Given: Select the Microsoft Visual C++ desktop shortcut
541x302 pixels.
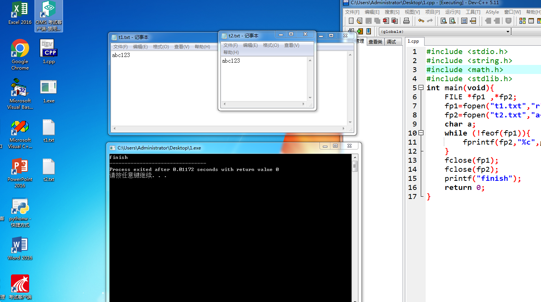Looking at the screenshot, I should (20, 134).
